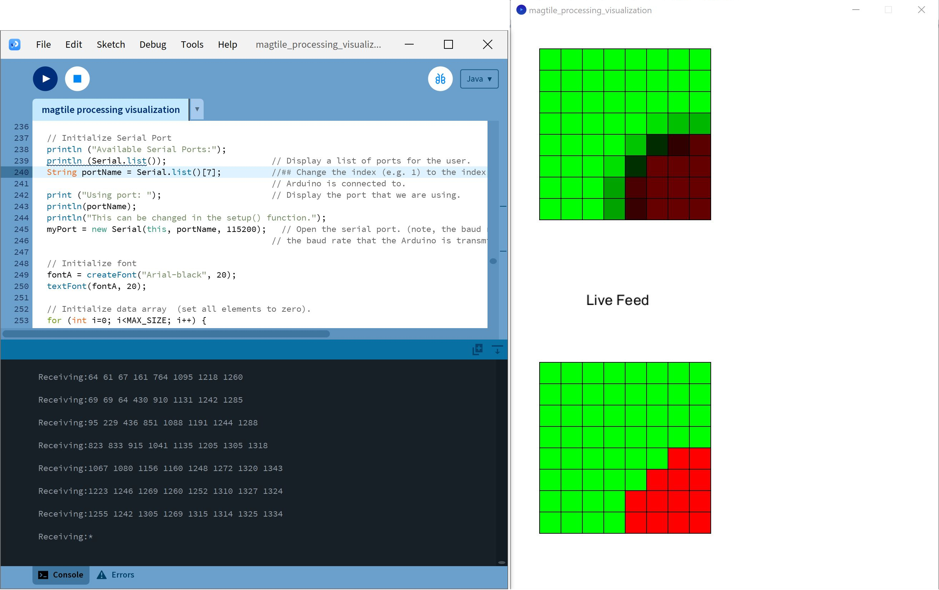Click the Processing app logo icon
Screen dimensions: 939x590
15,45
